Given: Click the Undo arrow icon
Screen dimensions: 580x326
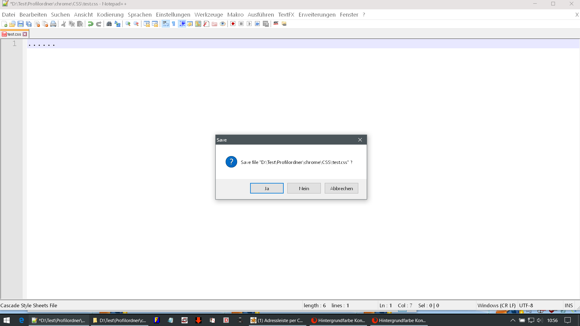Looking at the screenshot, I should pos(90,24).
